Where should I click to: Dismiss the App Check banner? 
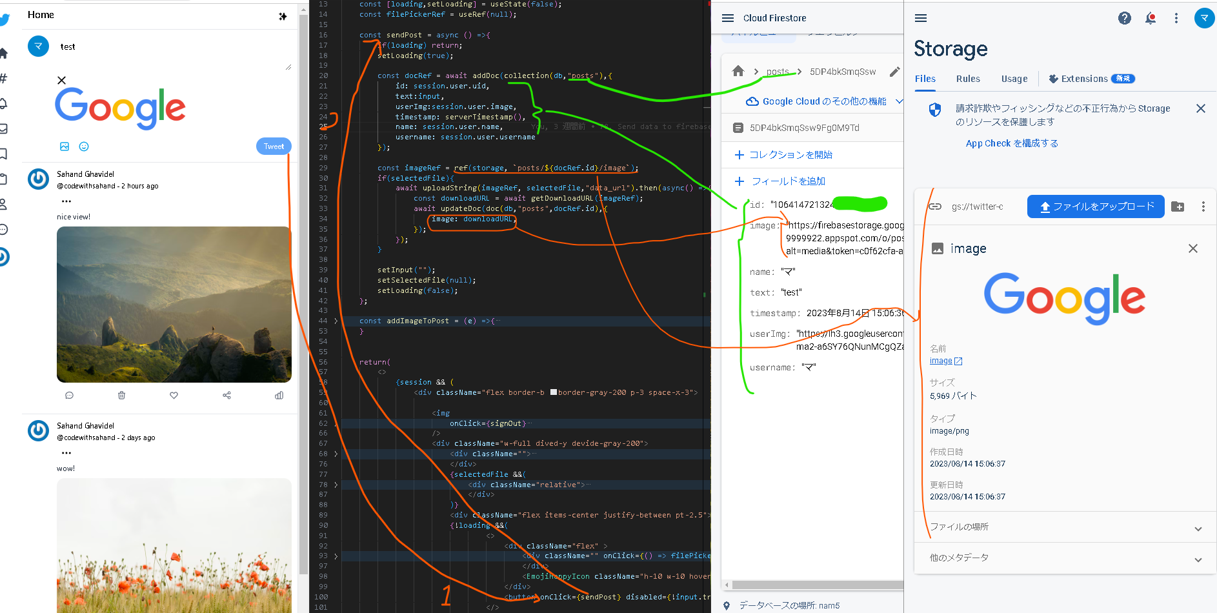tap(1200, 108)
